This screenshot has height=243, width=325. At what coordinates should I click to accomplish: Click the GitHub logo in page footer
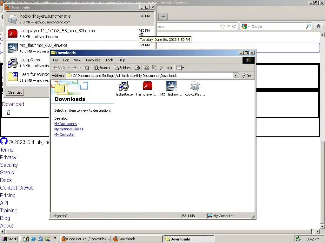pos(4,141)
